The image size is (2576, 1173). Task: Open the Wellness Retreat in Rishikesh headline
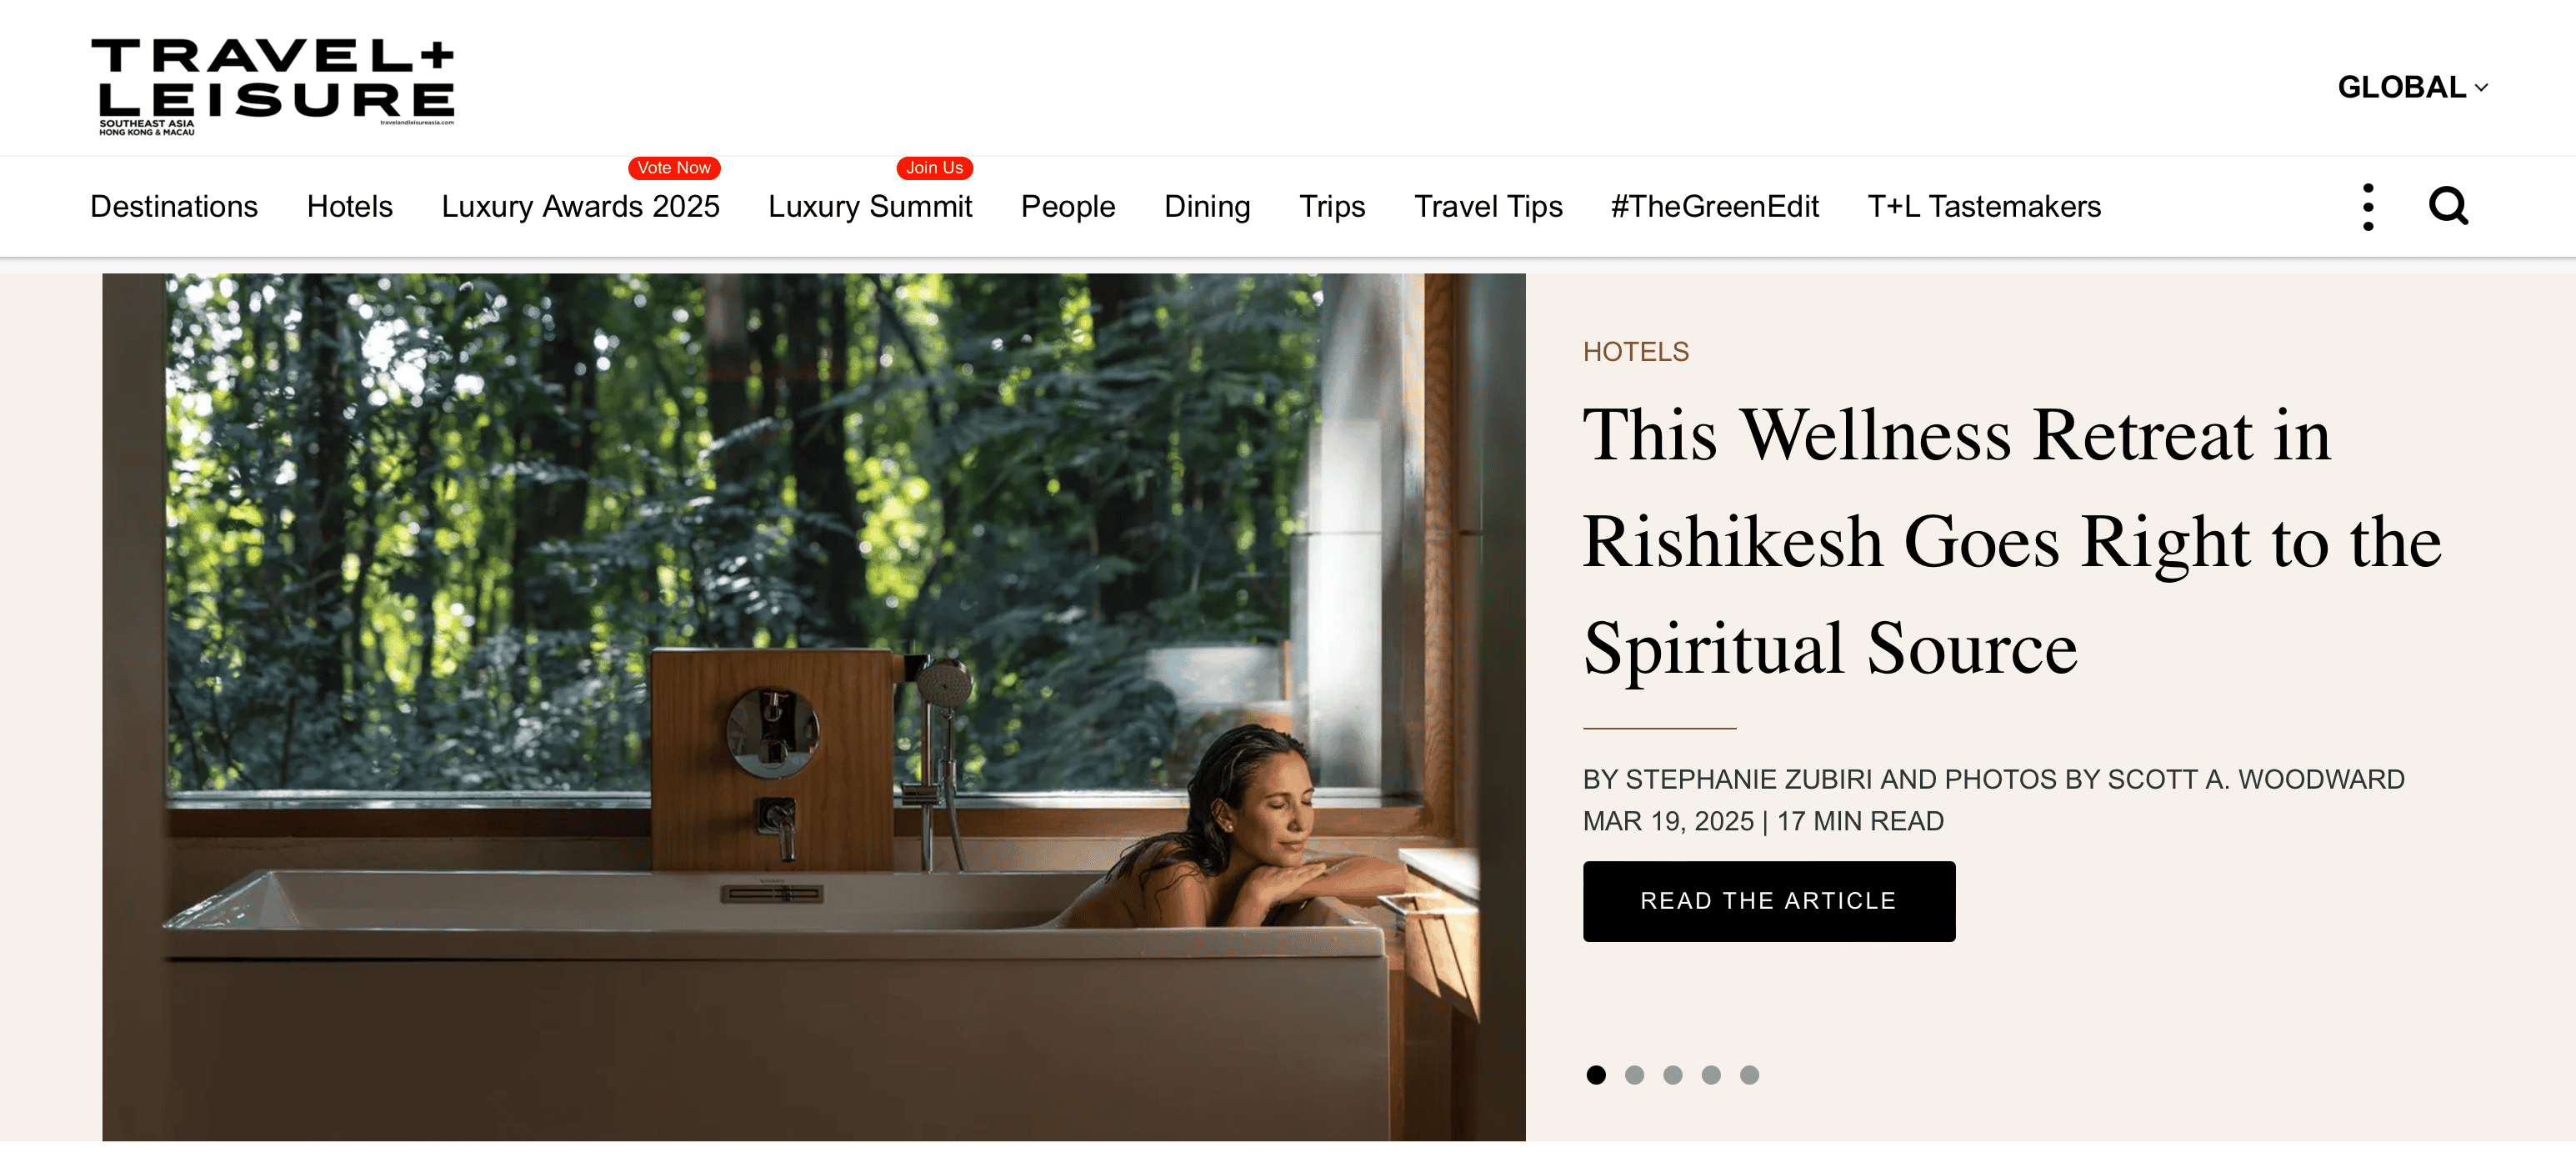point(2012,541)
